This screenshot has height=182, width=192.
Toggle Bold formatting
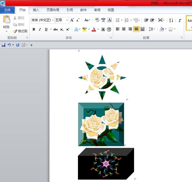pyautogui.click(x=34, y=29)
